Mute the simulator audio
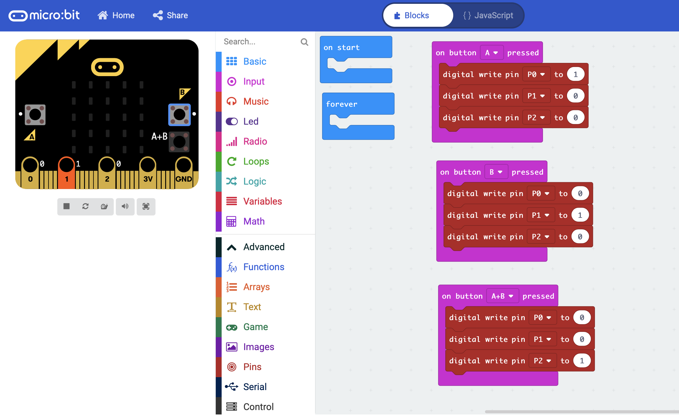 125,206
